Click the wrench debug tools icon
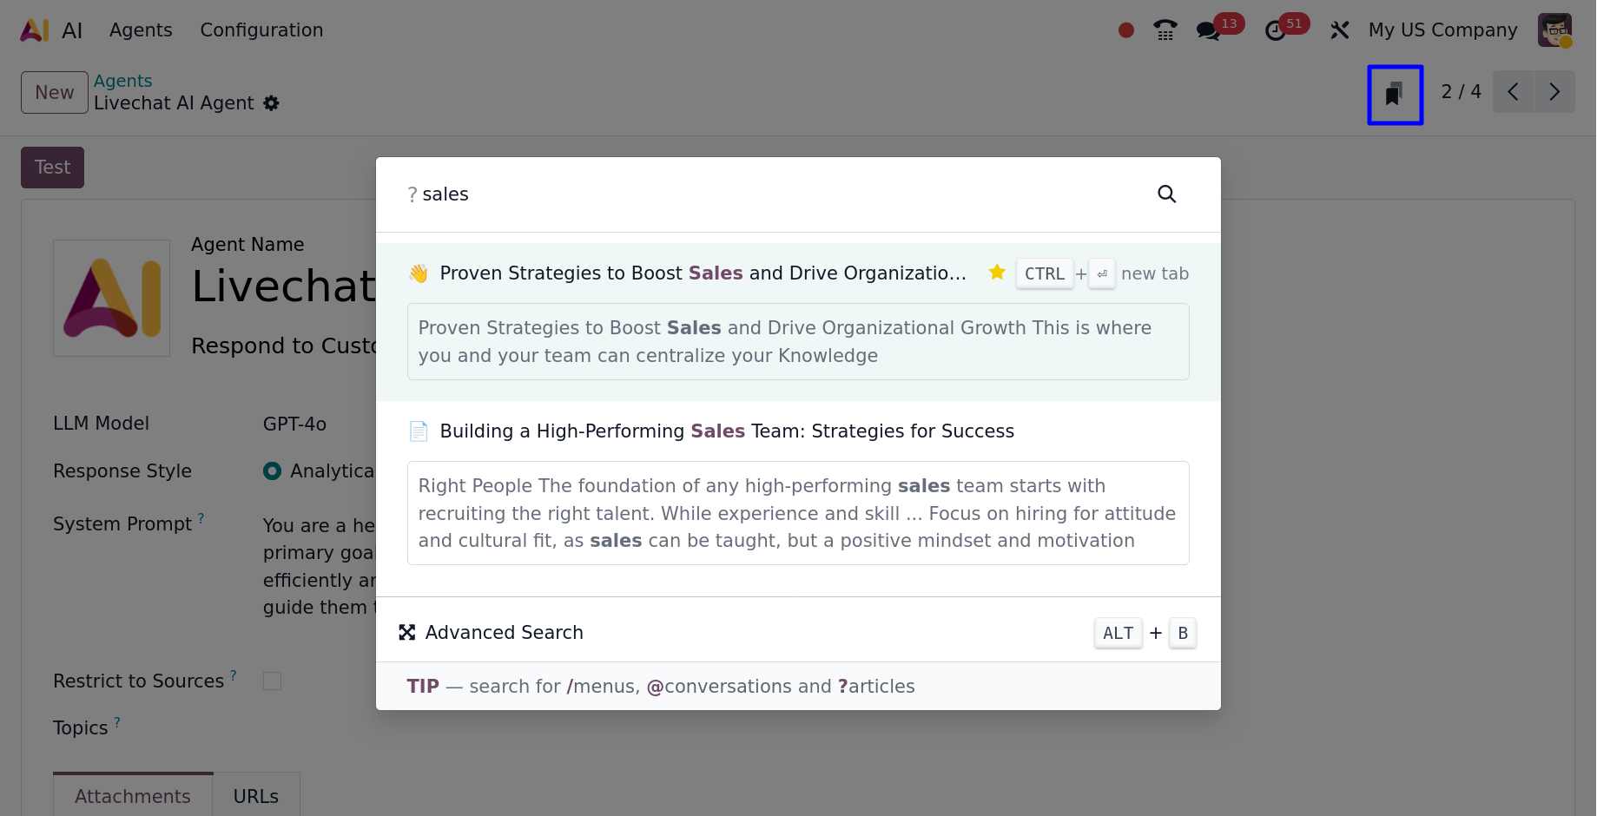Screen dimensions: 1597x816 click(1339, 30)
